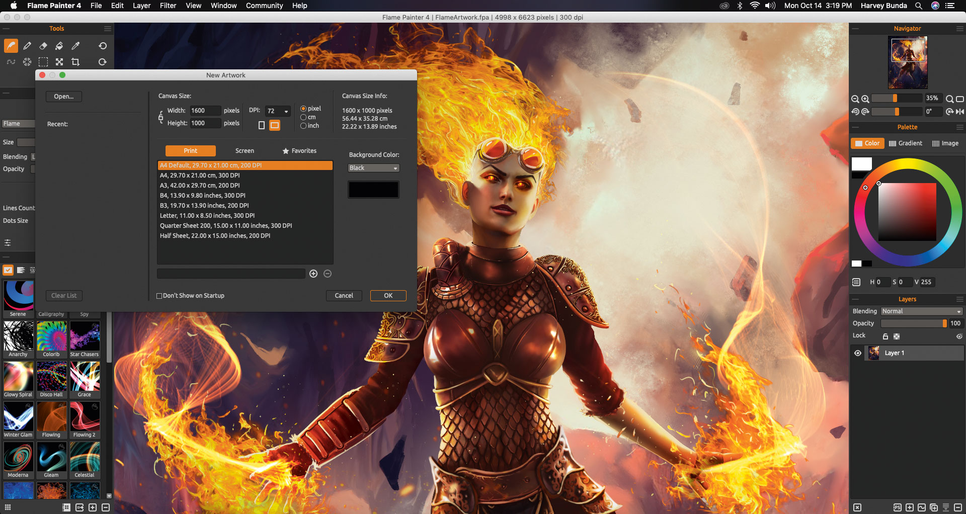Select the cm unit radio button
This screenshot has height=514, width=966.
[303, 117]
